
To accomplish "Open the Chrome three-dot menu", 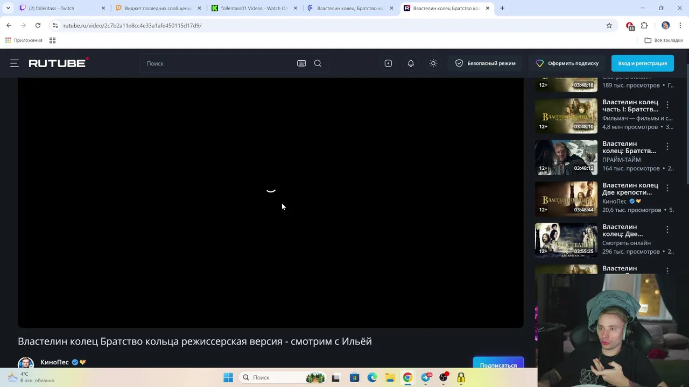I will point(680,25).
